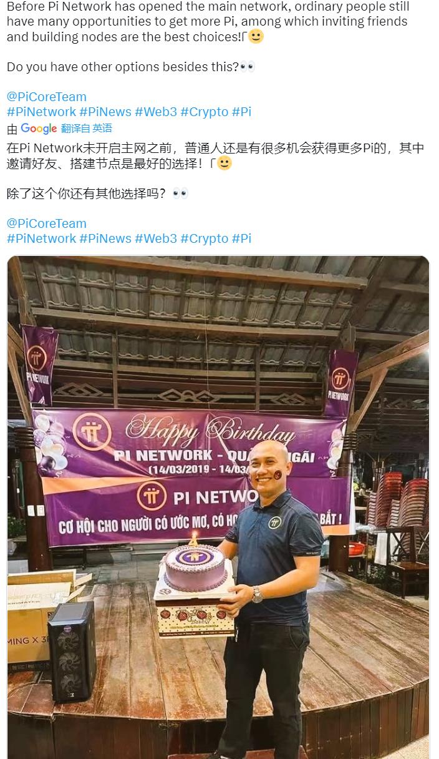Open #PiNetwork hashtag below the Chinese translation

[41, 238]
